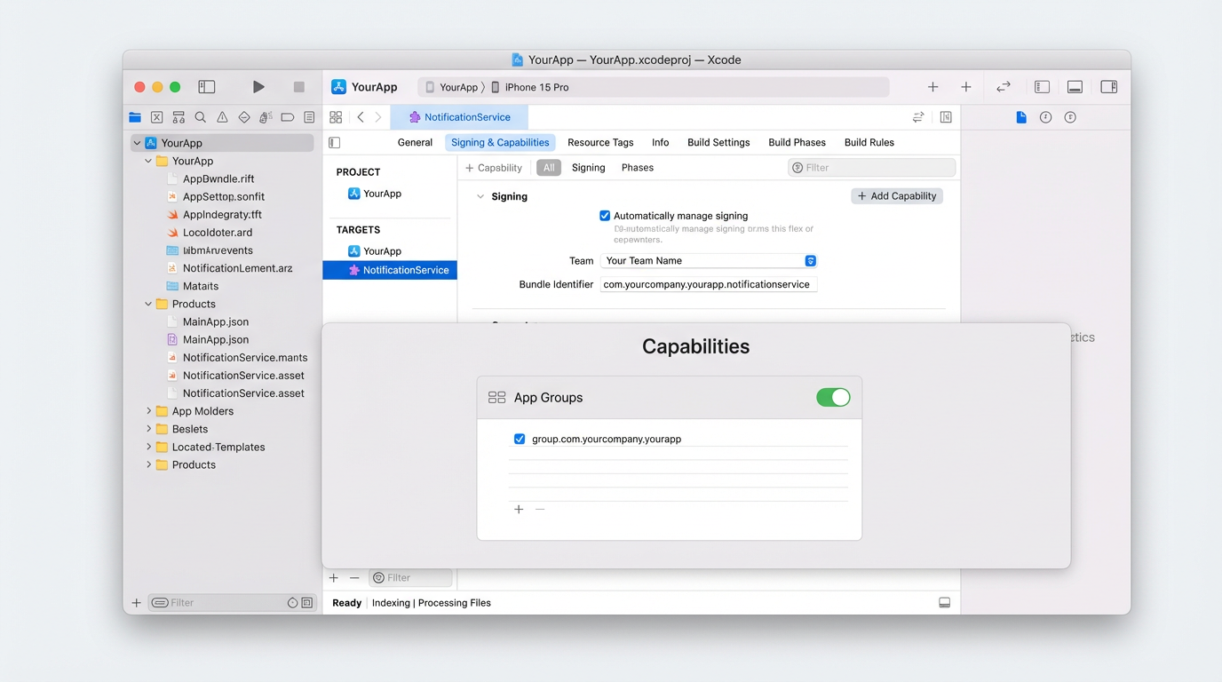The width and height of the screenshot is (1222, 682).
Task: Click the run button to build YourApp
Action: tap(258, 86)
